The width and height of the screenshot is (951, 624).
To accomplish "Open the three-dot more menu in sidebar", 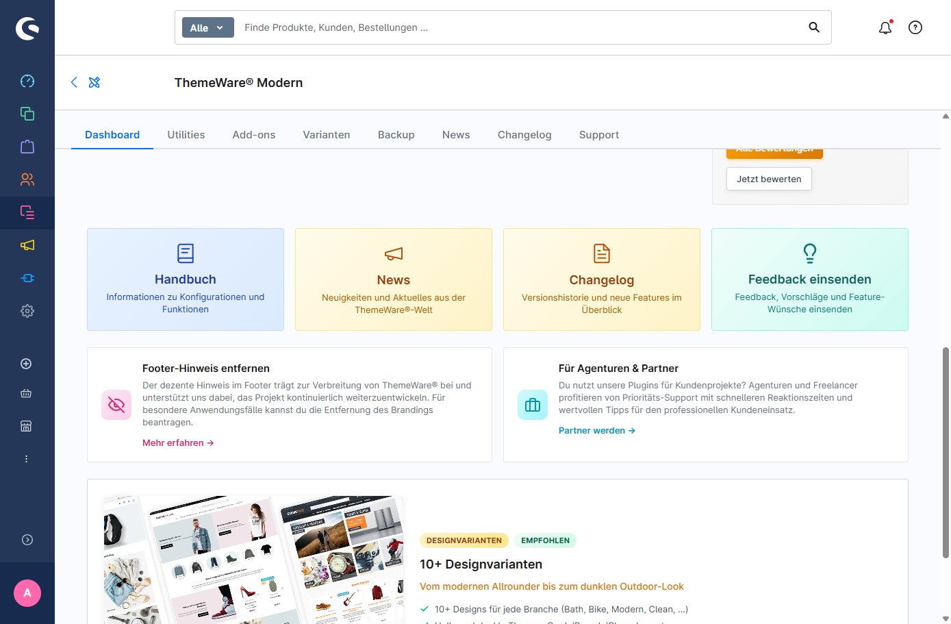I will pyautogui.click(x=26, y=459).
